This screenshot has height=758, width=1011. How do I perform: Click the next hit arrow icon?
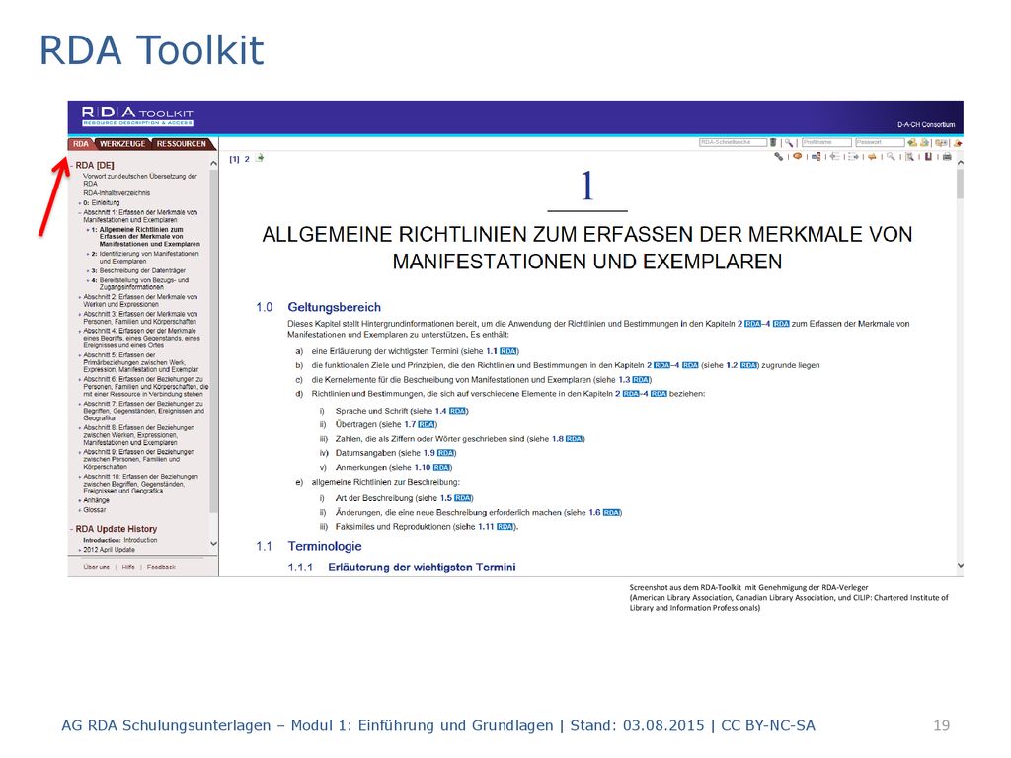click(854, 157)
